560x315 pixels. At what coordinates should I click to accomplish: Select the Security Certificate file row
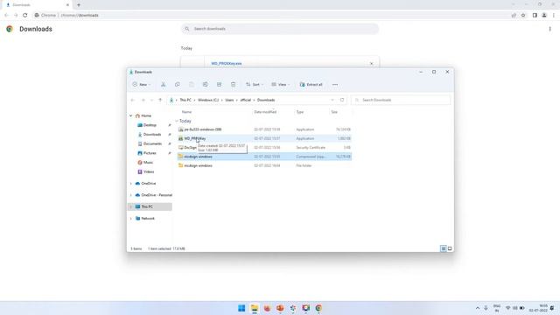tap(264, 148)
